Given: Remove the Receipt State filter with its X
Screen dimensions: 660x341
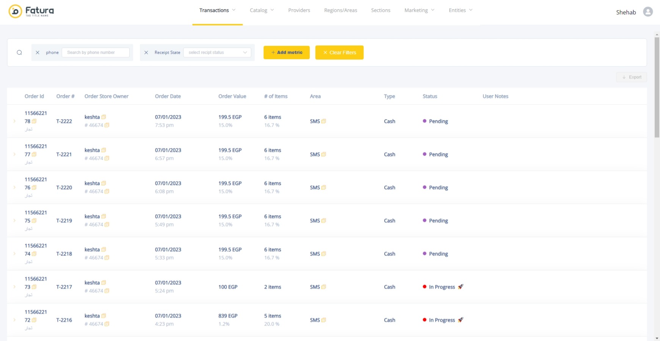Looking at the screenshot, I should [146, 53].
